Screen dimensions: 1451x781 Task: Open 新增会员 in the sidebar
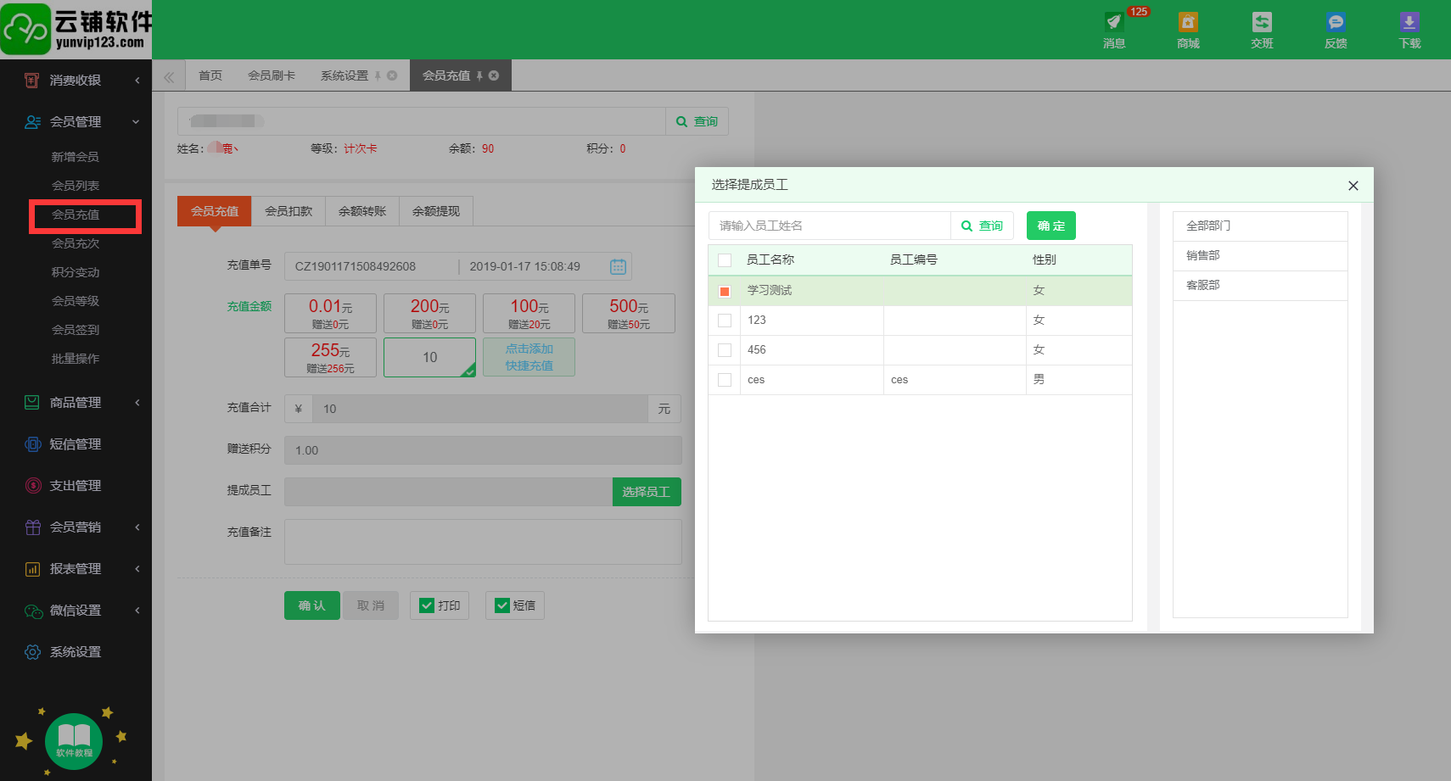tap(76, 157)
